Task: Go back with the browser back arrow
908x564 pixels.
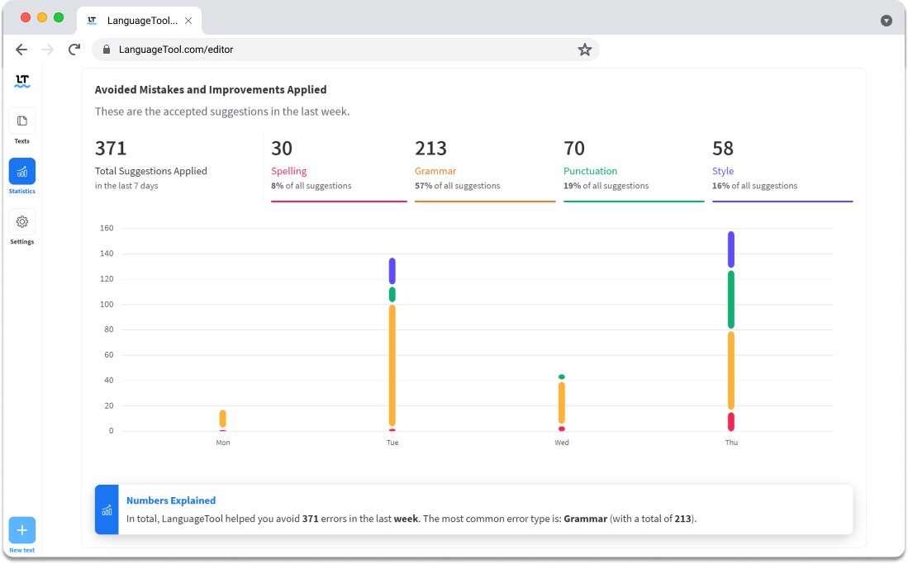Action: click(x=21, y=50)
